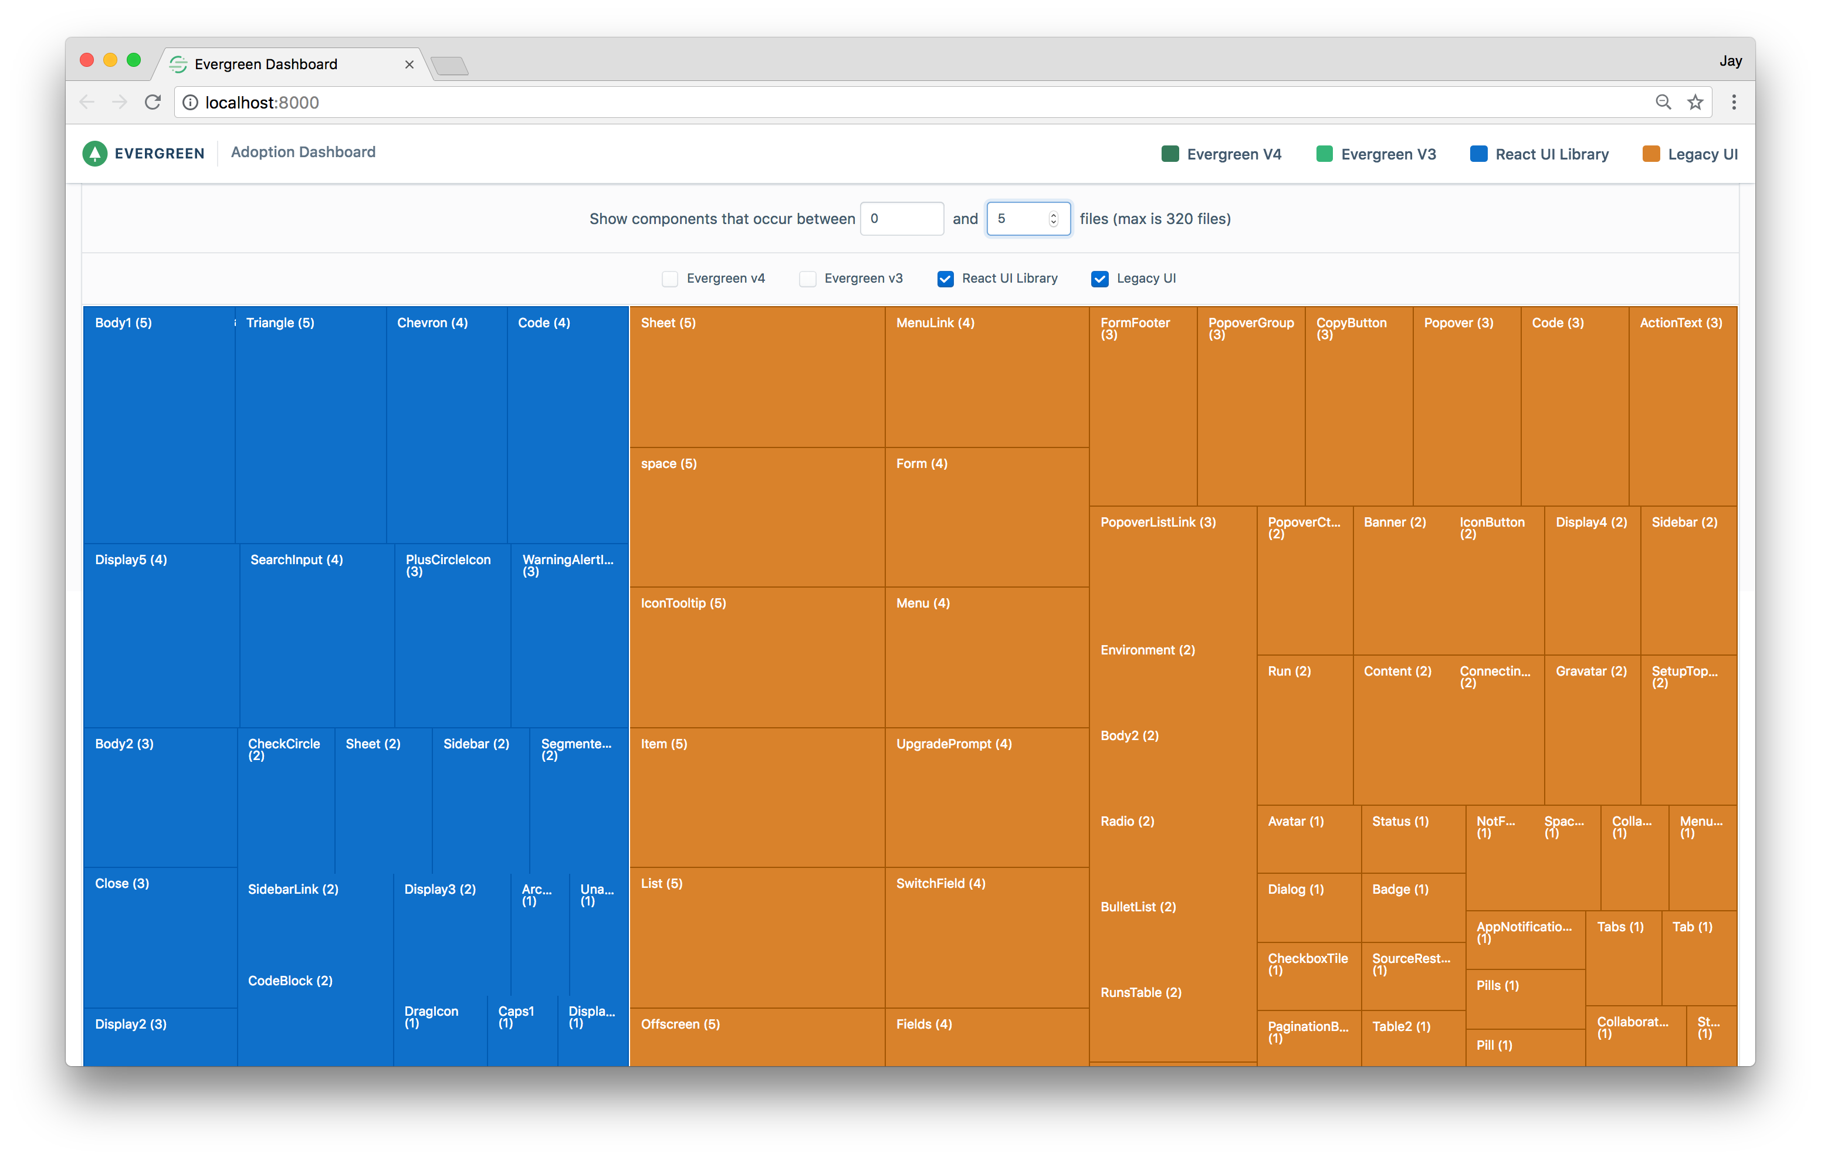Close the Evergreen Dashboard tab
Screen dimensions: 1821x1160
coord(409,65)
